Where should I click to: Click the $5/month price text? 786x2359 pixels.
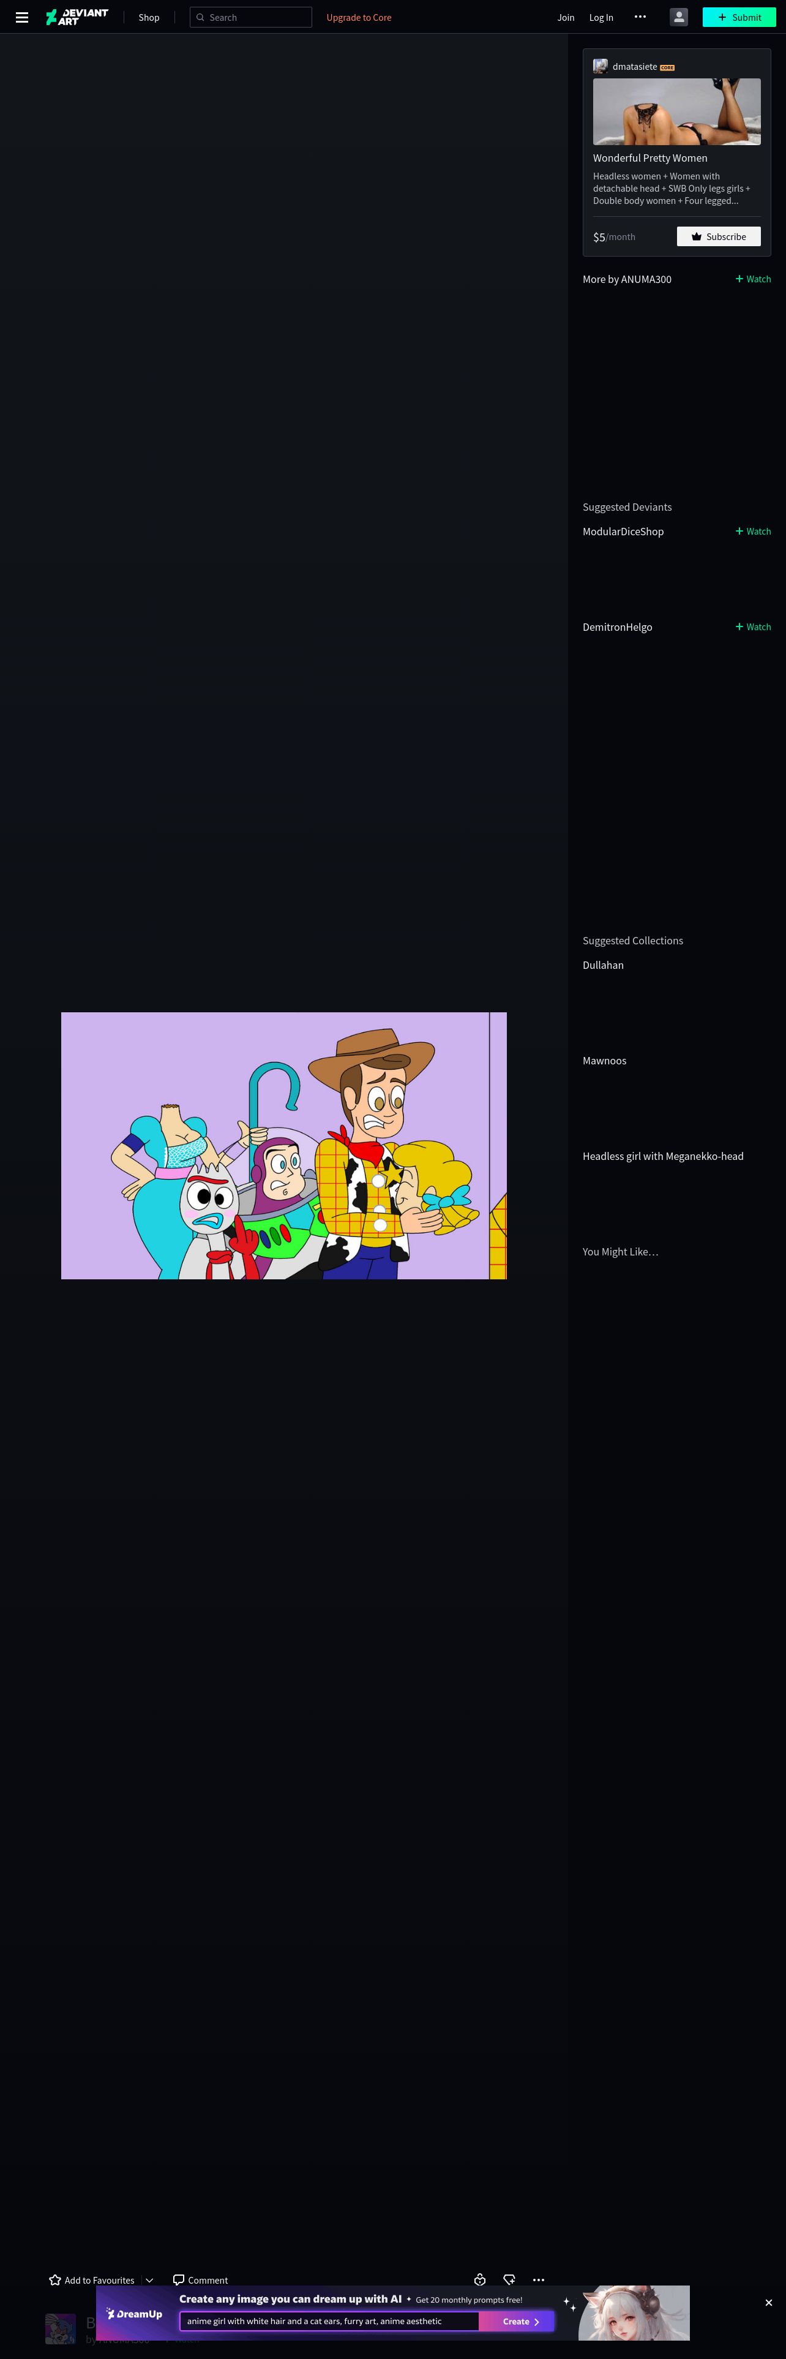point(614,237)
